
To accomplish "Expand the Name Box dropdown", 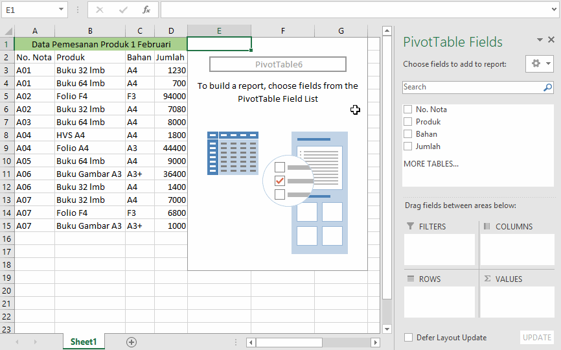I will (x=62, y=10).
